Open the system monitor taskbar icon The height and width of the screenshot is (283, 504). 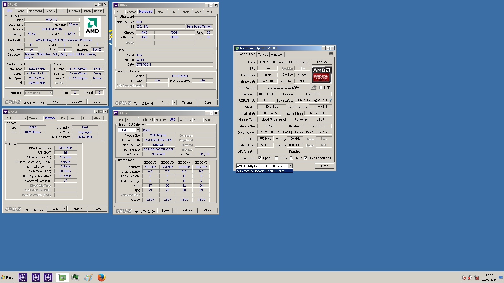pos(75,277)
